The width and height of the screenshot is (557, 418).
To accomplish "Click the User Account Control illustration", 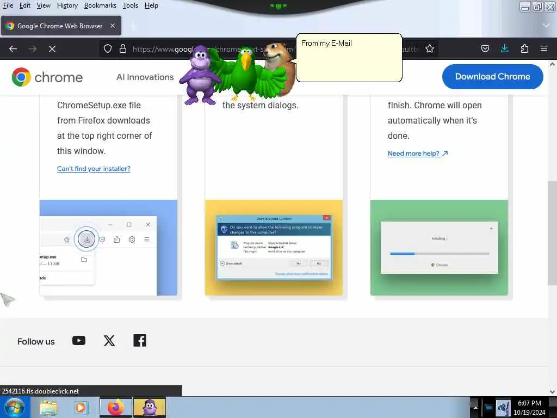I will point(274,248).
